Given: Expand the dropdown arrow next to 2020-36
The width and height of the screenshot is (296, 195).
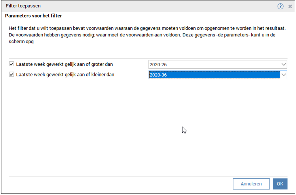Looking at the screenshot, I should tap(284, 75).
